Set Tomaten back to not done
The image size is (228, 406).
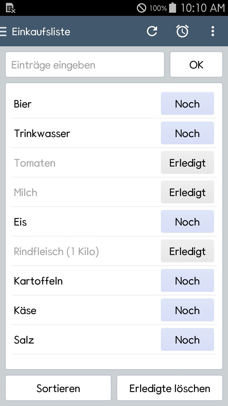187,163
